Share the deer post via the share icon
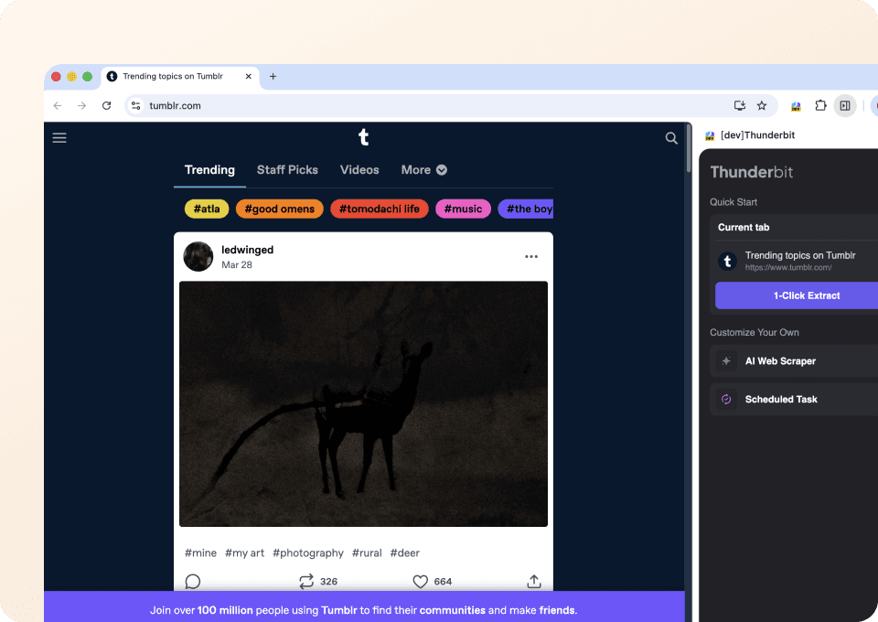 click(533, 581)
